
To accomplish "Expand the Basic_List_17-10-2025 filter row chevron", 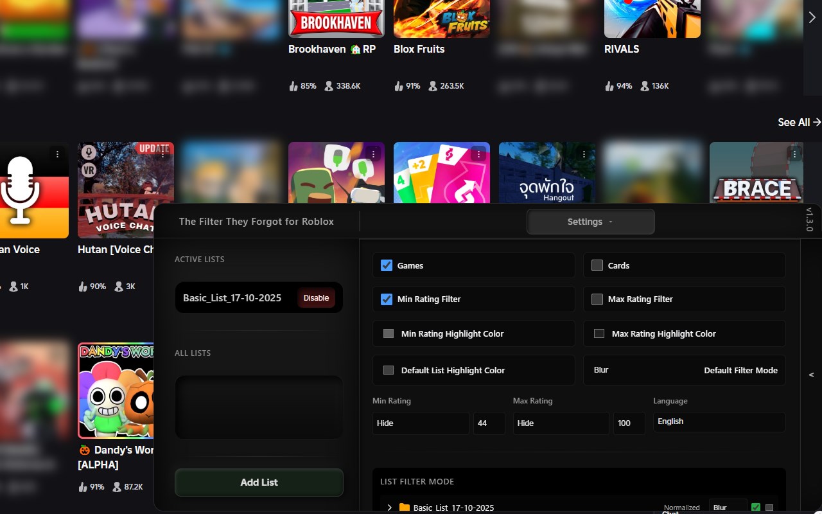I will click(389, 508).
